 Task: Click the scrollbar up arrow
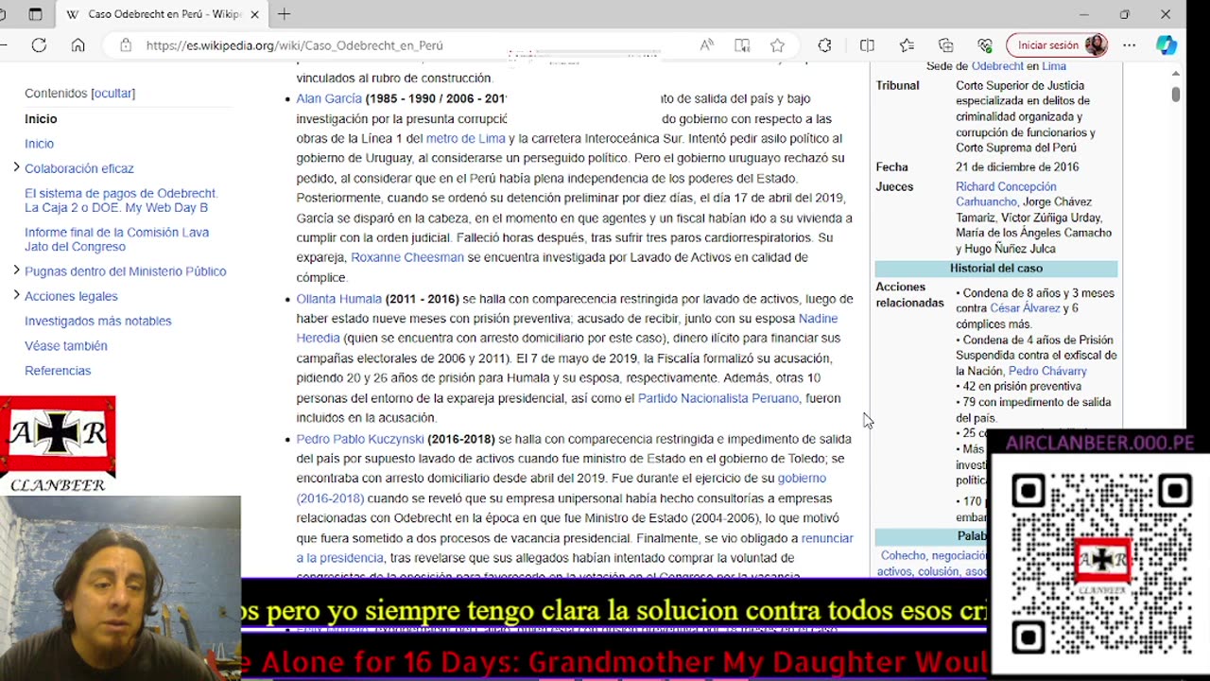tap(1175, 73)
